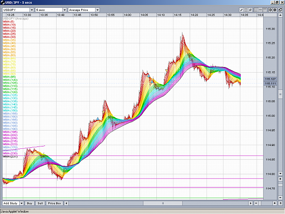The height and width of the screenshot is (214, 285).
Task: Click the middle chart line-style icon
Action: [260, 10]
